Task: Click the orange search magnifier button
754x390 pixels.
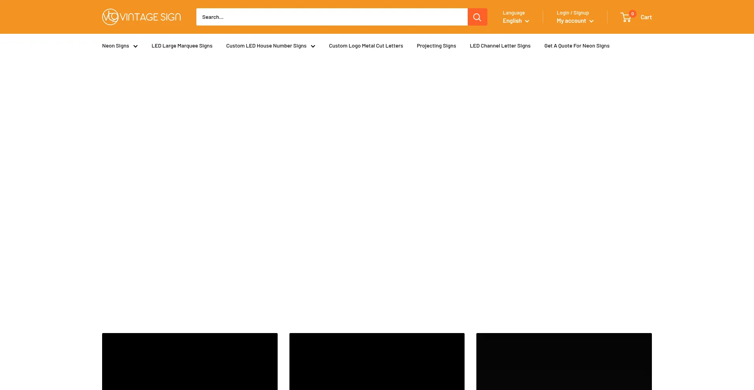Action: tap(477, 17)
